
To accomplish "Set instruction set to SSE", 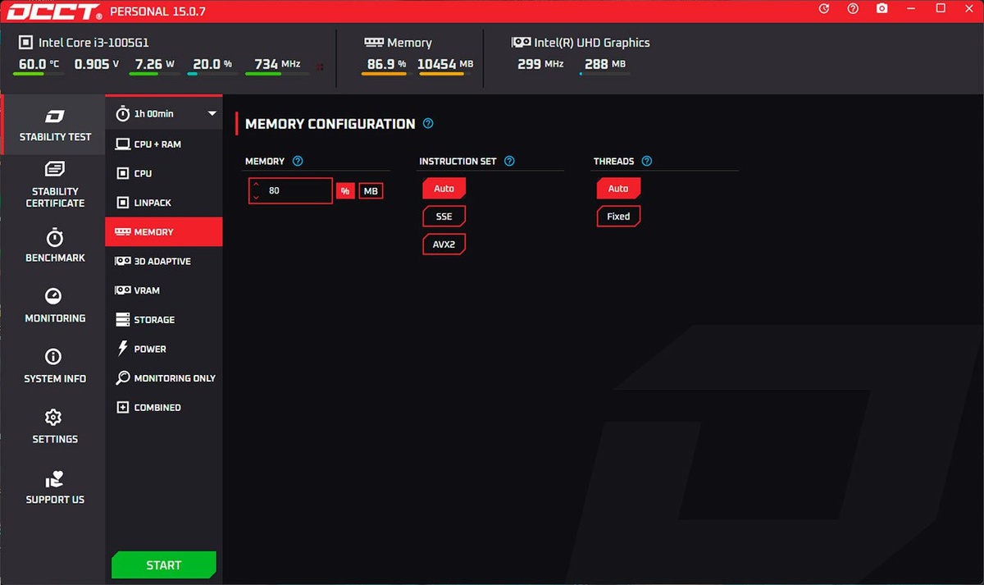I will [x=444, y=217].
